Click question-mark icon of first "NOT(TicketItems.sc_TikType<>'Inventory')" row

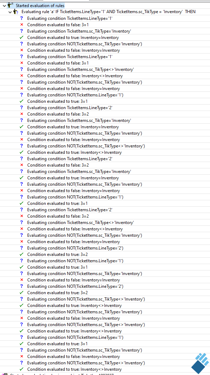(22, 146)
